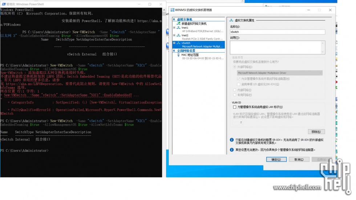
Task: Click the up arrow in the 说明 description box scrollbar
Action: tap(323, 43)
